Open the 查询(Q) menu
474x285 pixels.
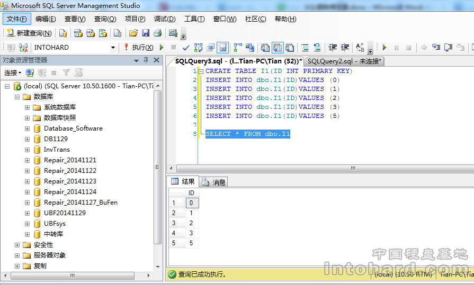tap(105, 19)
